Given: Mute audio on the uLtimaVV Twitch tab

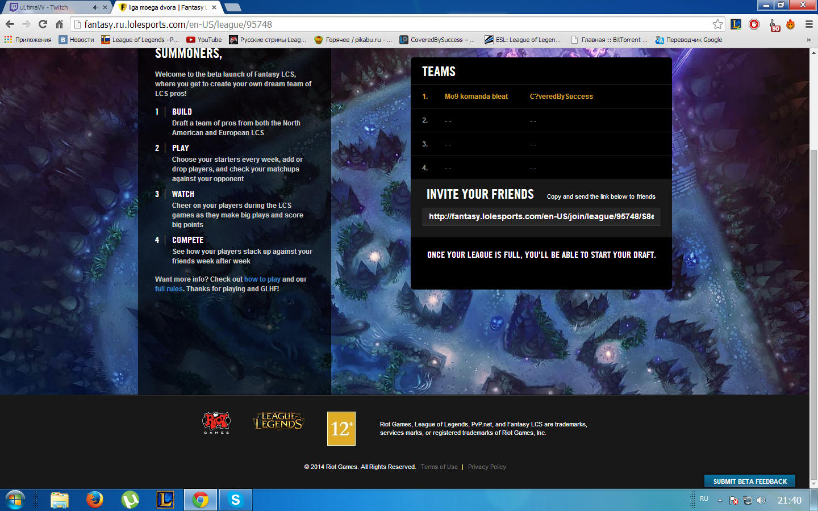Looking at the screenshot, I should pos(95,7).
